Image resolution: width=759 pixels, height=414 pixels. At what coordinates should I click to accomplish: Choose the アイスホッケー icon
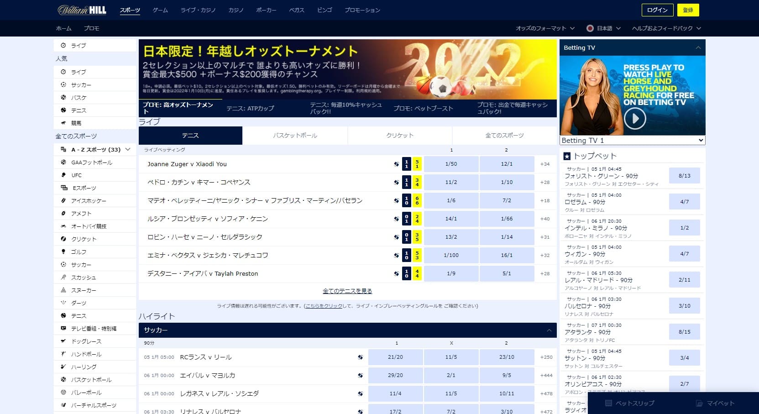click(x=63, y=200)
